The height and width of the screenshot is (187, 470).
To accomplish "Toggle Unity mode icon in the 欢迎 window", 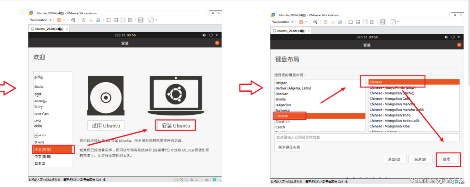I will pos(130,20).
